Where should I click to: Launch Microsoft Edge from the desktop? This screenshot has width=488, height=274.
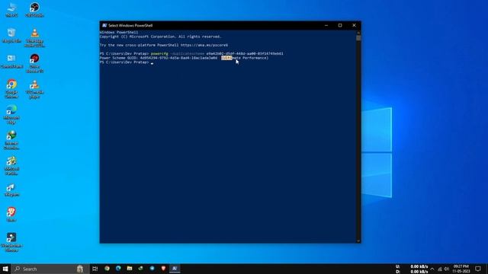pos(11,114)
